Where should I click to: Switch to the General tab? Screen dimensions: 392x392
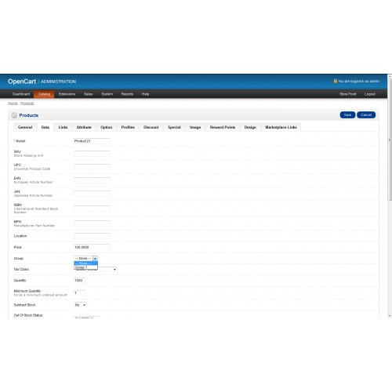25,127
